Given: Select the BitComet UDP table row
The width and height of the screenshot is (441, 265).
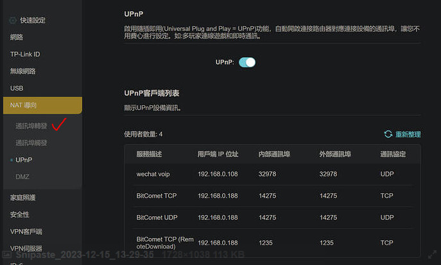Looking at the screenshot, I should click(x=272, y=218).
